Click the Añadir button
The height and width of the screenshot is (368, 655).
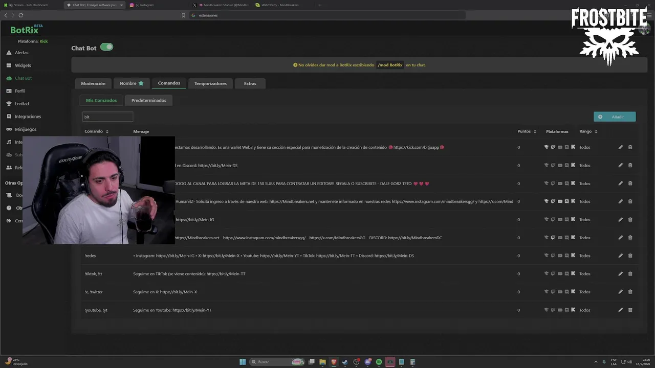click(615, 117)
